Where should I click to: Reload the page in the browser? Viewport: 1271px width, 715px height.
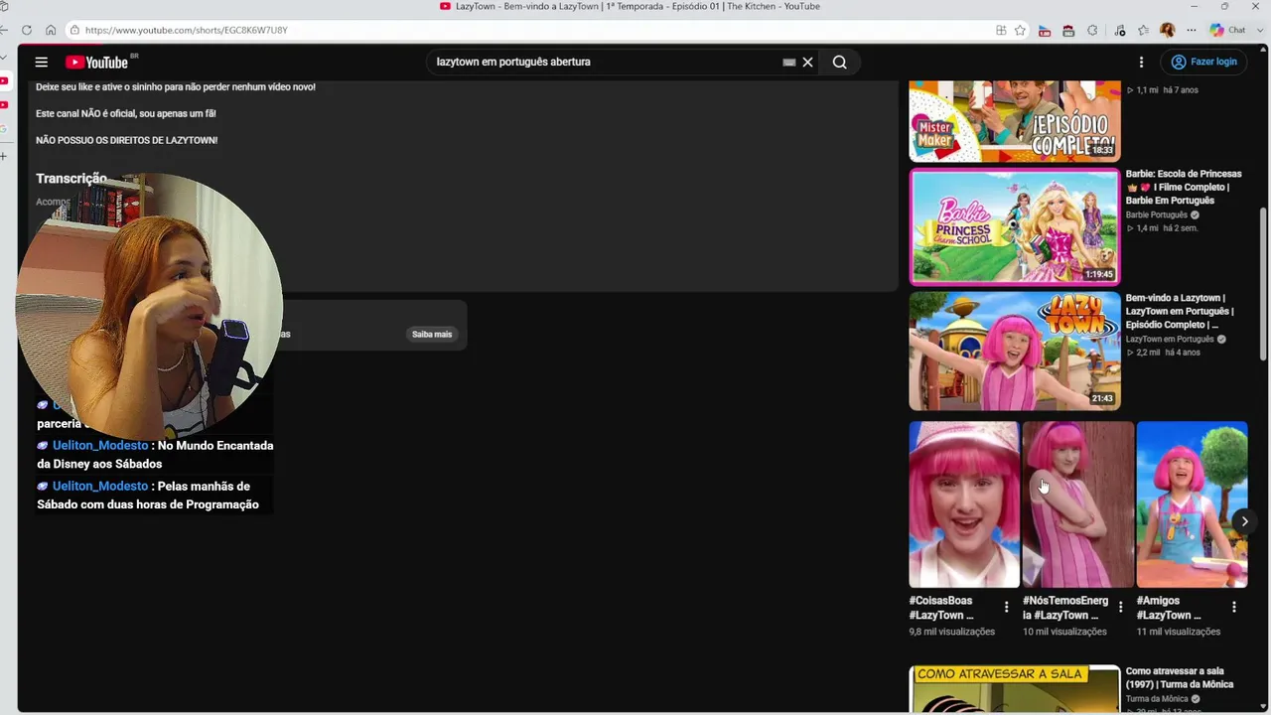27,30
